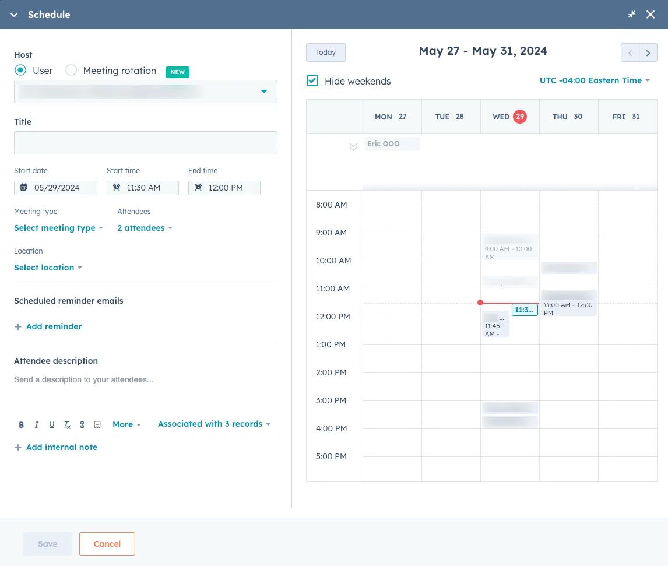This screenshot has height=566, width=668.
Task: Shrink the Schedule window with the minimize-arrows icon
Action: point(632,15)
